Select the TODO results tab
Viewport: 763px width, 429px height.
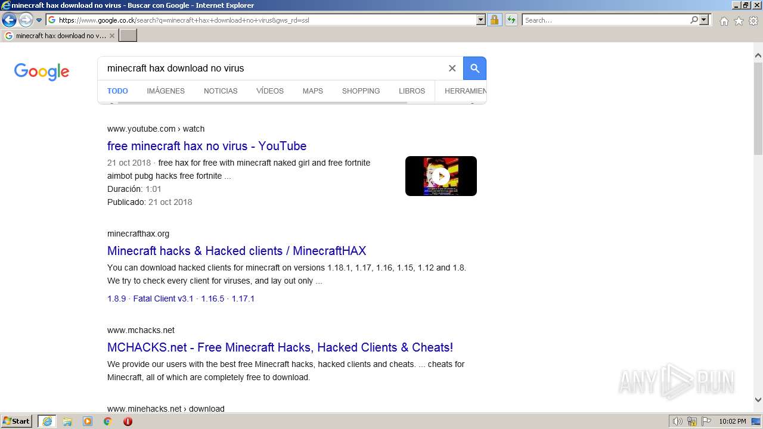117,91
